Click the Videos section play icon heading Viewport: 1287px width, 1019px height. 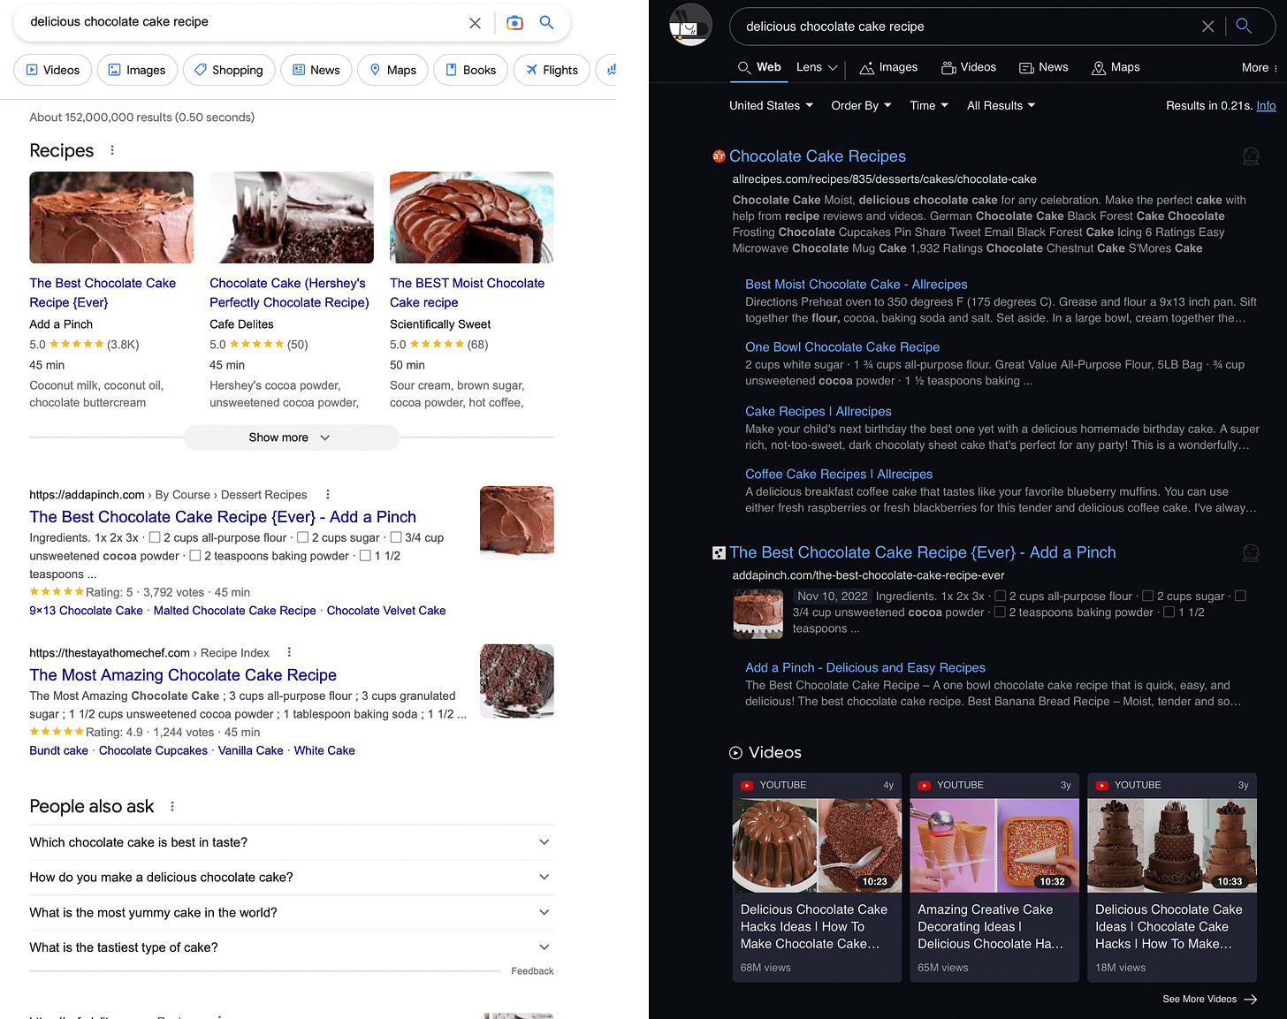pos(735,753)
